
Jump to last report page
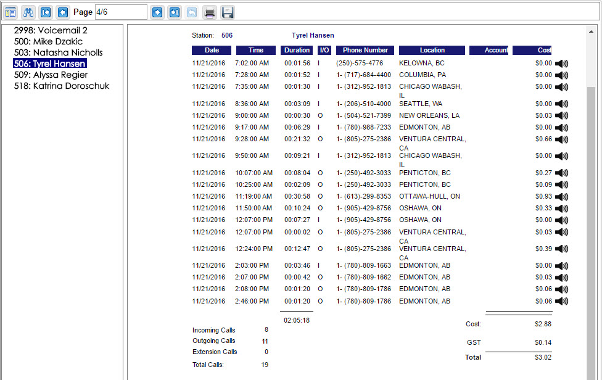(175, 12)
